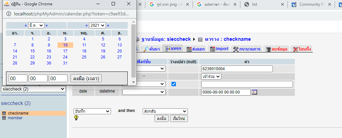Click the ลงมือ (เวลา) button in calendar
Viewport: 342px width, 138px height.
pos(86,79)
